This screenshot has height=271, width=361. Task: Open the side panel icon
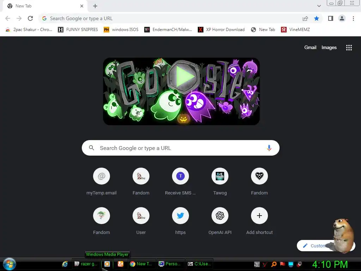point(331,18)
